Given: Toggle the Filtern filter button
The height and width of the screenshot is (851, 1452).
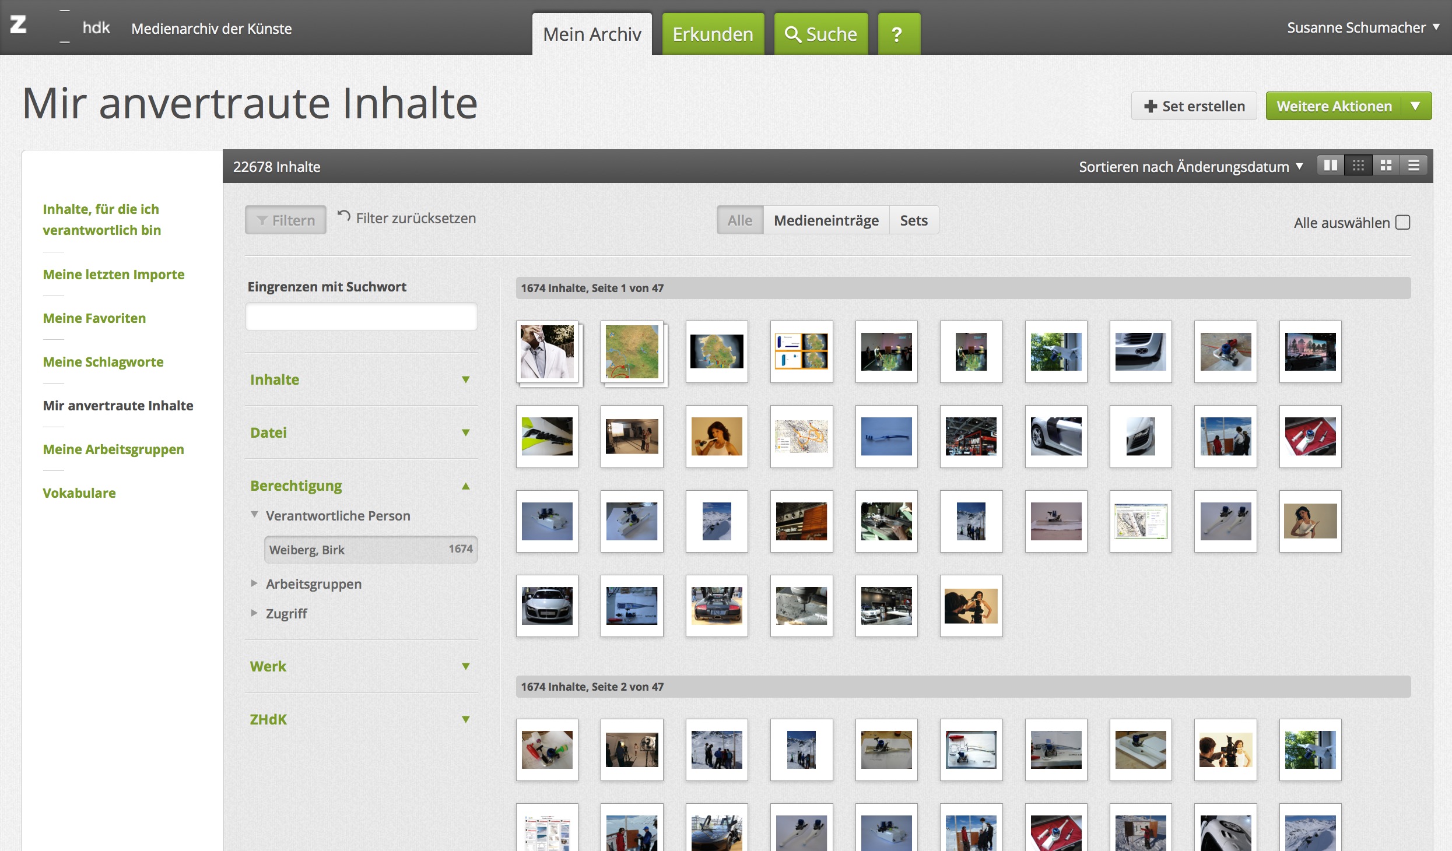Looking at the screenshot, I should 285,220.
